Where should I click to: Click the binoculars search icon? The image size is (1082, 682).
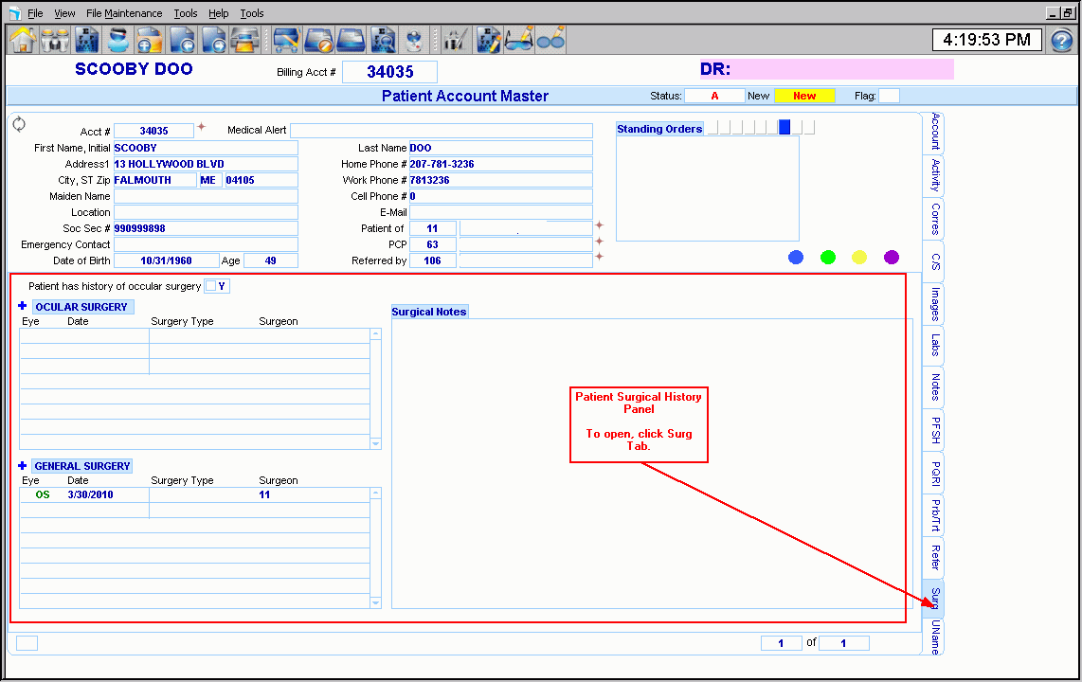(55, 40)
